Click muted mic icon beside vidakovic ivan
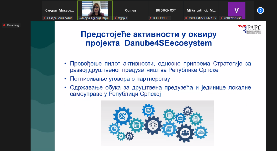Viewport: 277px width, 151px height. click(221, 18)
